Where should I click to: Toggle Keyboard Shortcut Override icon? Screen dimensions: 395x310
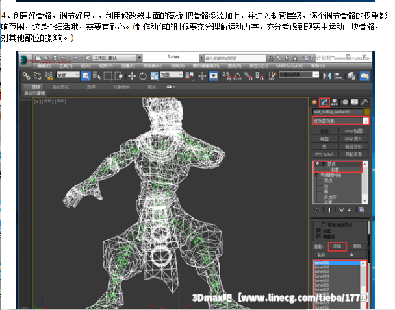click(x=213, y=76)
